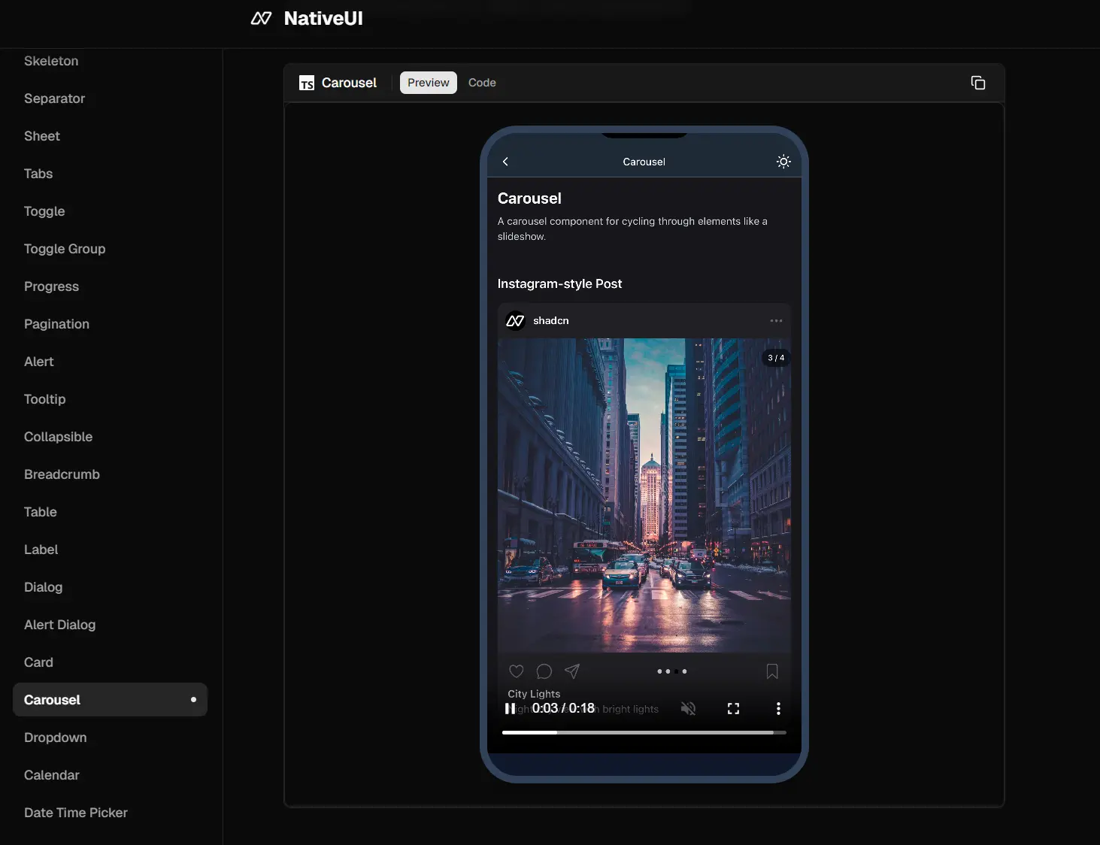Copy code using the copy icon
The height and width of the screenshot is (845, 1100).
tap(977, 83)
